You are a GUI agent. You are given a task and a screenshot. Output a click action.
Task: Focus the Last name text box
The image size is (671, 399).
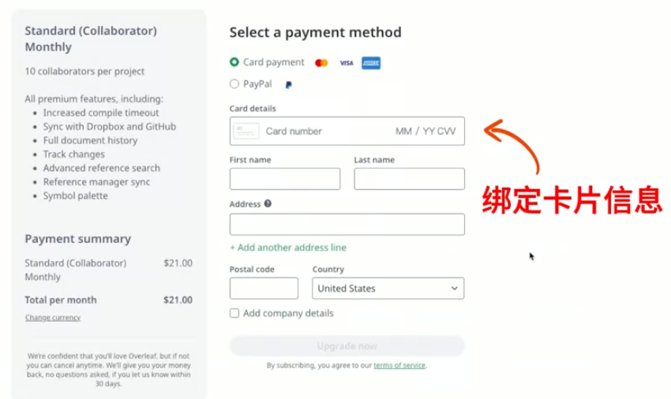[409, 179]
